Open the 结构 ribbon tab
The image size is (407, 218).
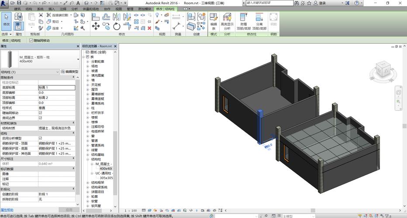tap(29, 9)
